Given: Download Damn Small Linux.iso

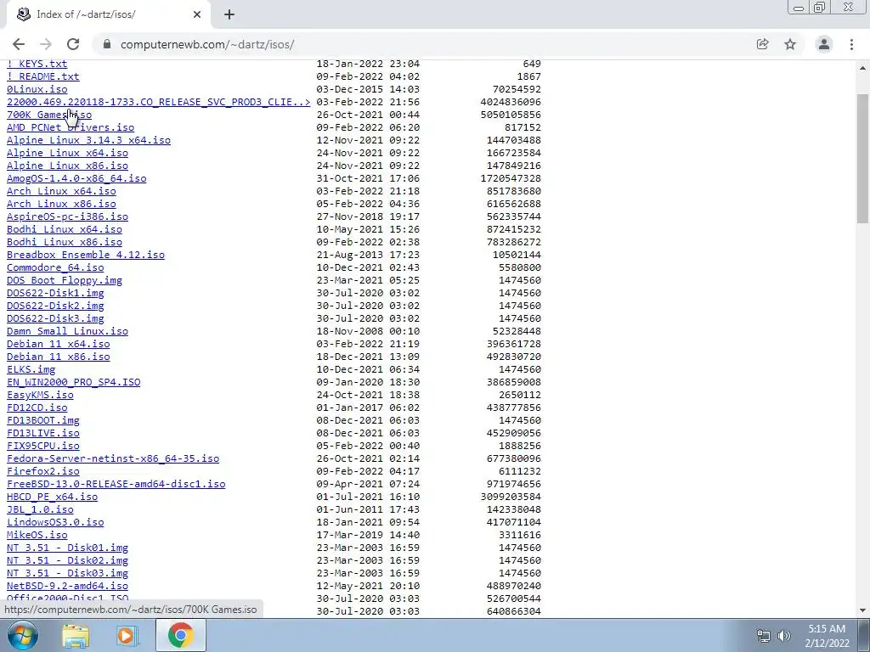Looking at the screenshot, I should click(x=67, y=332).
